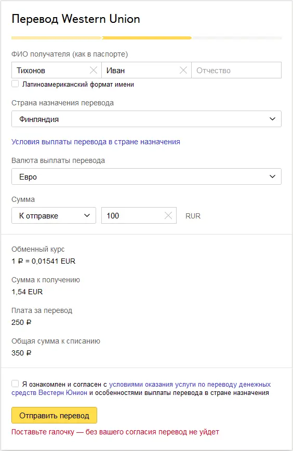
Task: Tick the agreement checkbox Я ознакомлен и согласен
Action: [15, 384]
